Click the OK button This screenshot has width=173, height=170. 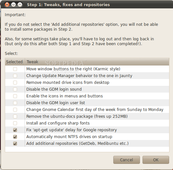(156, 160)
